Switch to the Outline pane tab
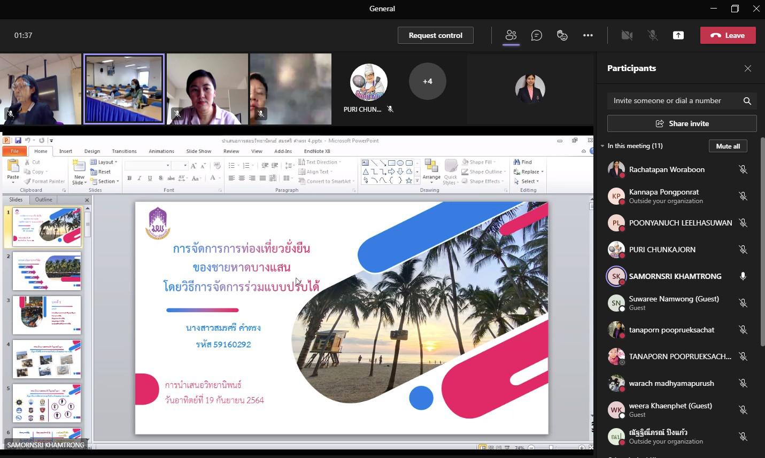Image resolution: width=765 pixels, height=458 pixels. click(x=44, y=200)
